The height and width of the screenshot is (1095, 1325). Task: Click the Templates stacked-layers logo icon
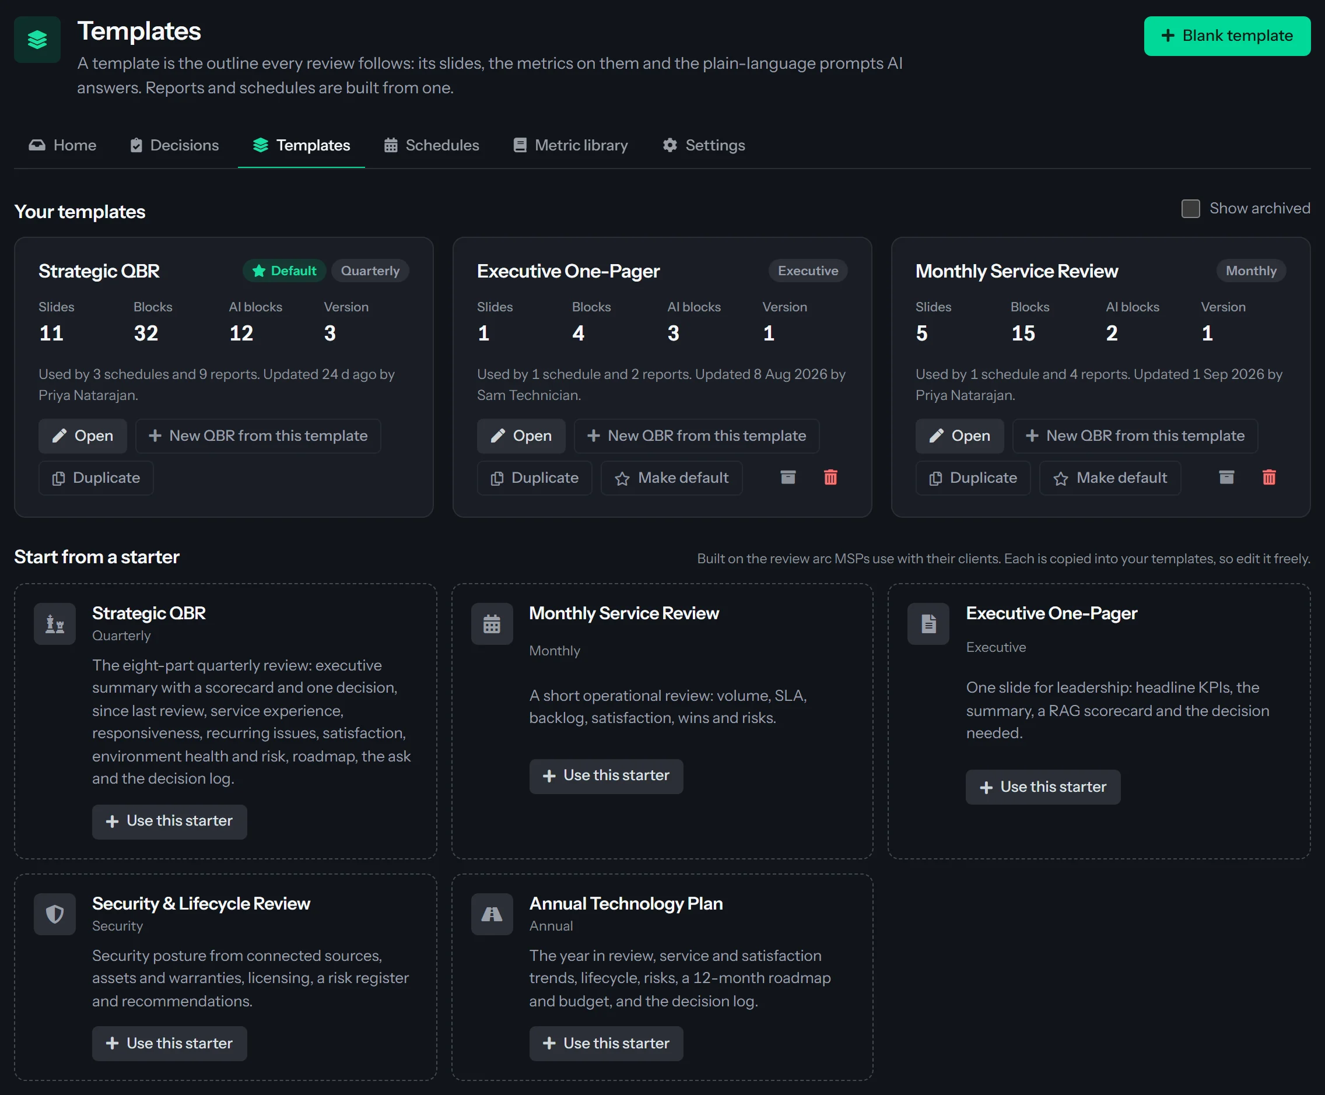(x=37, y=40)
